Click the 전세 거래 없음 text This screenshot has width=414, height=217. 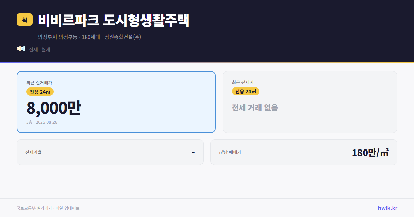pyautogui.click(x=255, y=108)
